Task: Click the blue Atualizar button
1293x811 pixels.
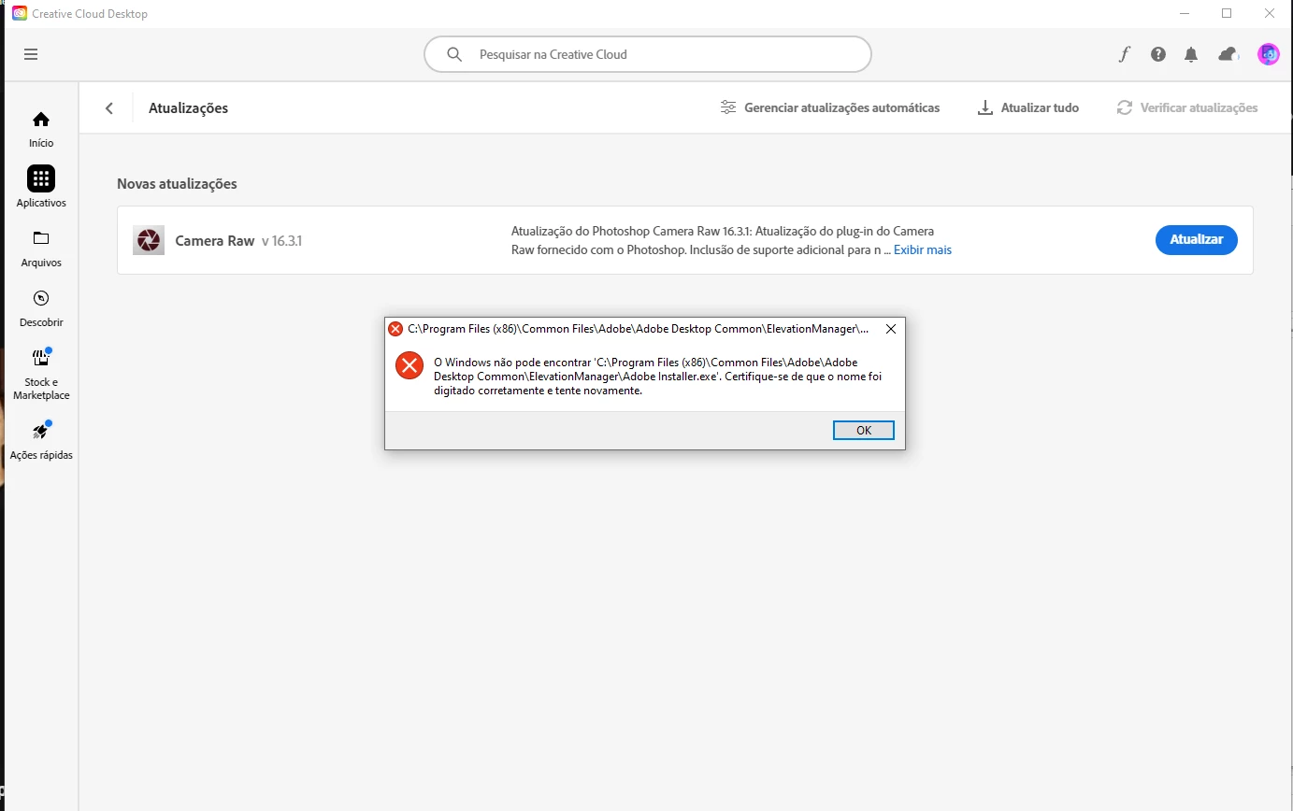Action: pyautogui.click(x=1197, y=240)
